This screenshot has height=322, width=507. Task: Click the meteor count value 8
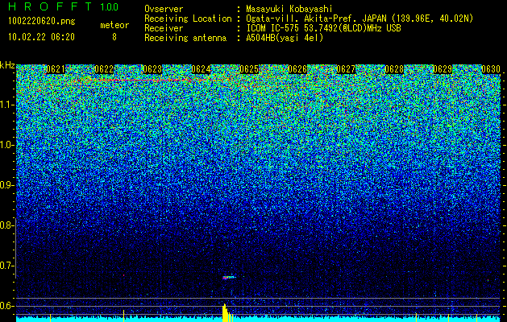[x=114, y=37]
